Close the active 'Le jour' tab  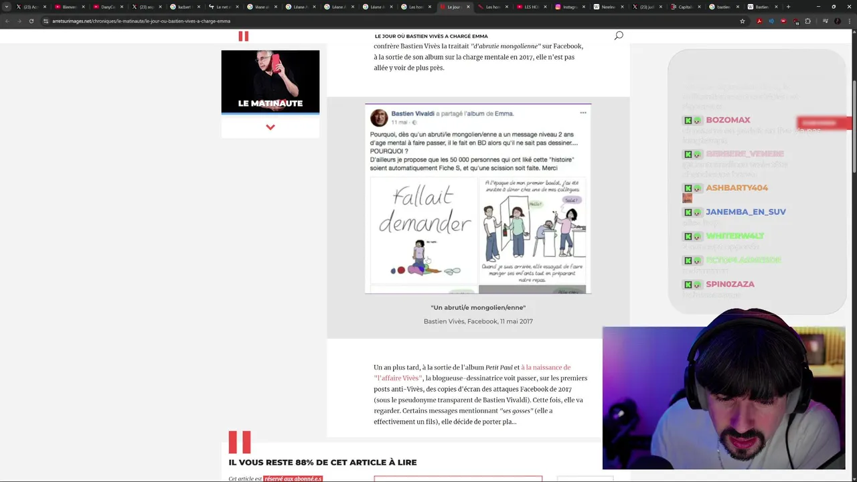468,7
